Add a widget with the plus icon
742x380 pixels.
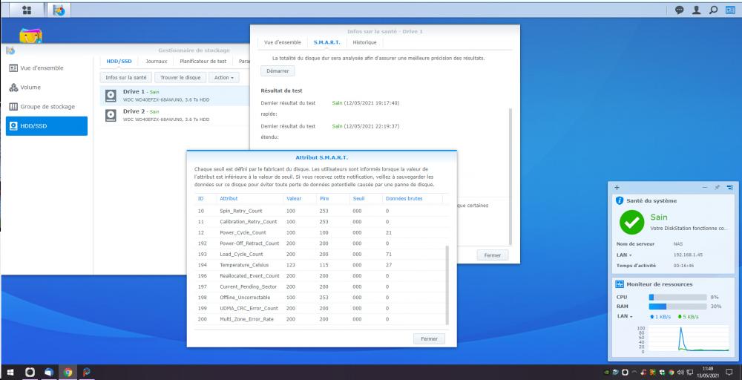coord(617,187)
